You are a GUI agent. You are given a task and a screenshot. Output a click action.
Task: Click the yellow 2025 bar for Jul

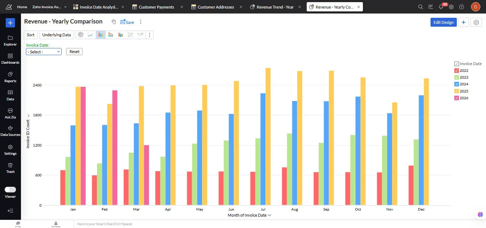268,137
